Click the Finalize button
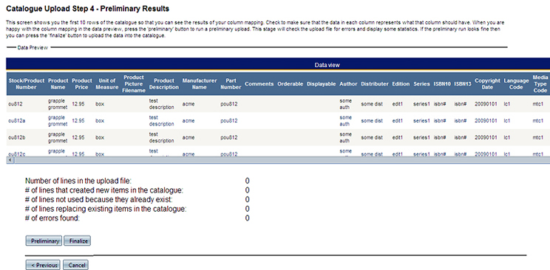550x270 pixels. [x=77, y=241]
